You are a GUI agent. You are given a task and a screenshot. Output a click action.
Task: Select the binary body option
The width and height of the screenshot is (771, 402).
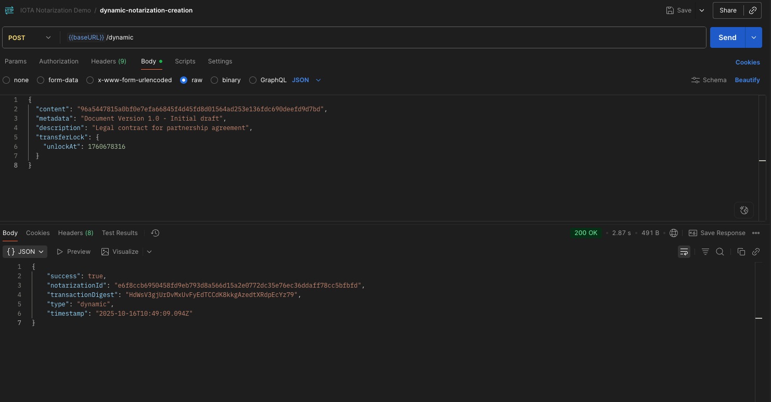tap(214, 80)
